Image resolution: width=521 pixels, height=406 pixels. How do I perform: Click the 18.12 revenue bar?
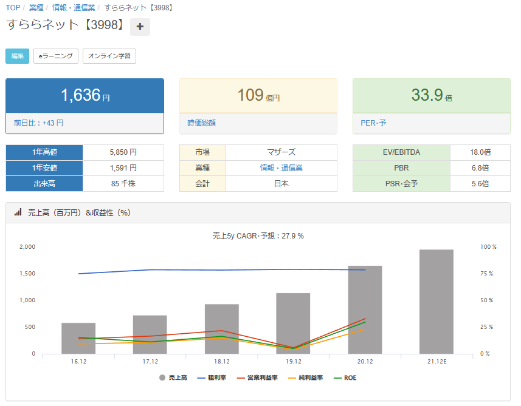(222, 329)
